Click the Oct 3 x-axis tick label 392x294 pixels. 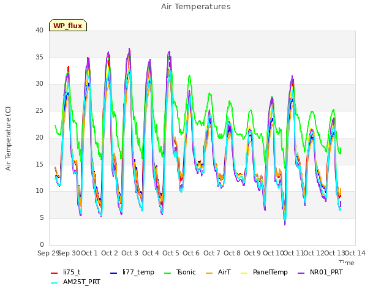[130, 253]
